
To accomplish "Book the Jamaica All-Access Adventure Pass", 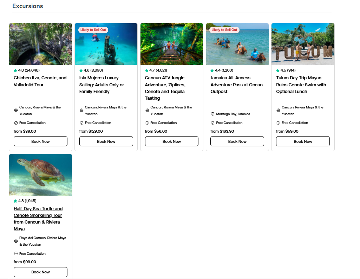I will click(x=237, y=141).
